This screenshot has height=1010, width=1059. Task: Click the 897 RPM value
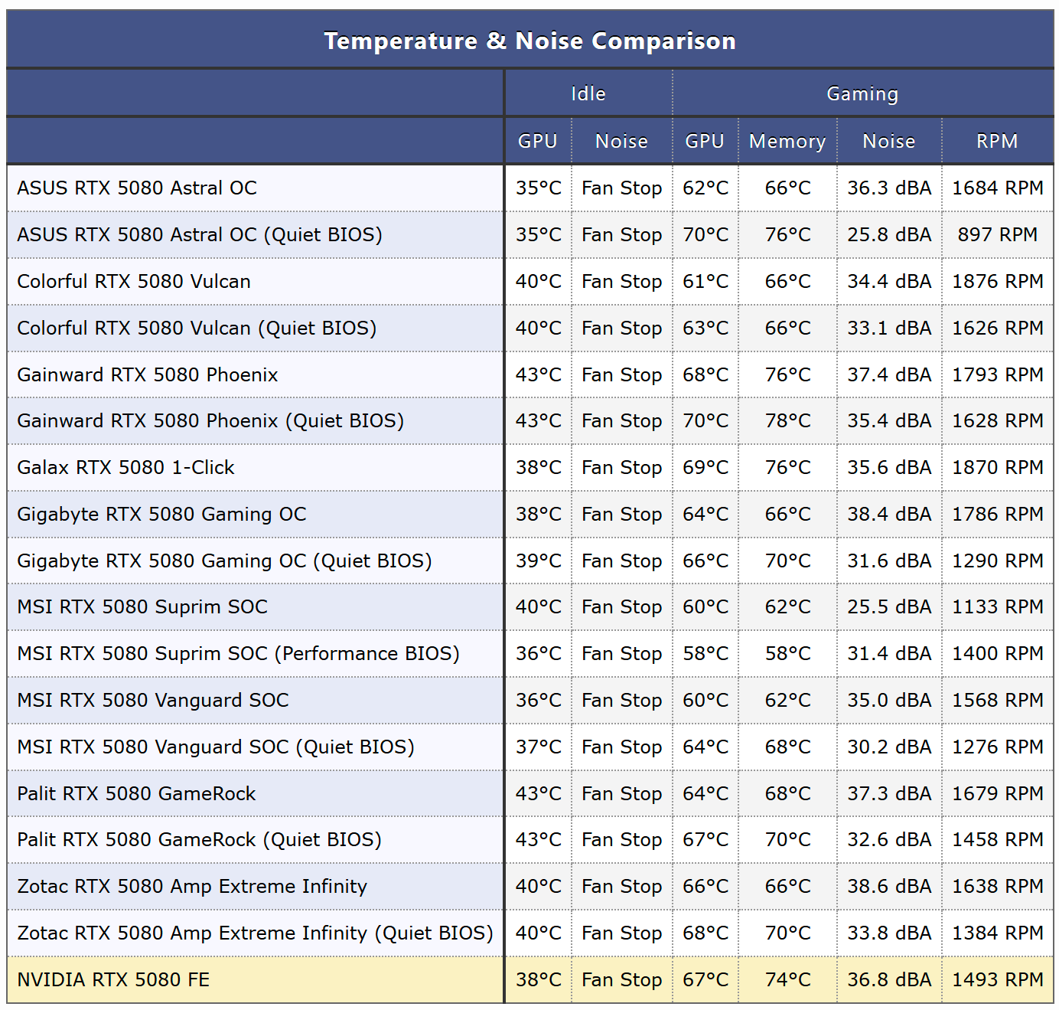point(997,234)
